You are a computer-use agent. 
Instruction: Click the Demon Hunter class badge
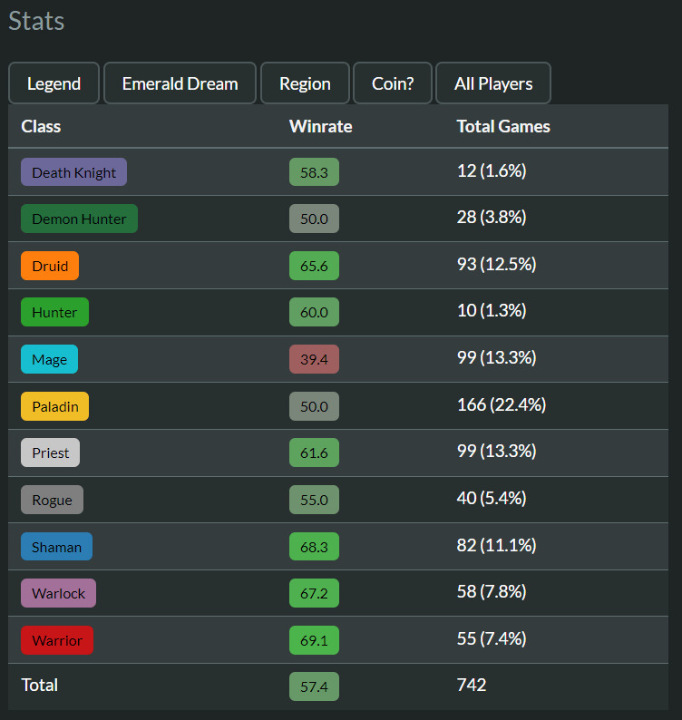pos(79,219)
